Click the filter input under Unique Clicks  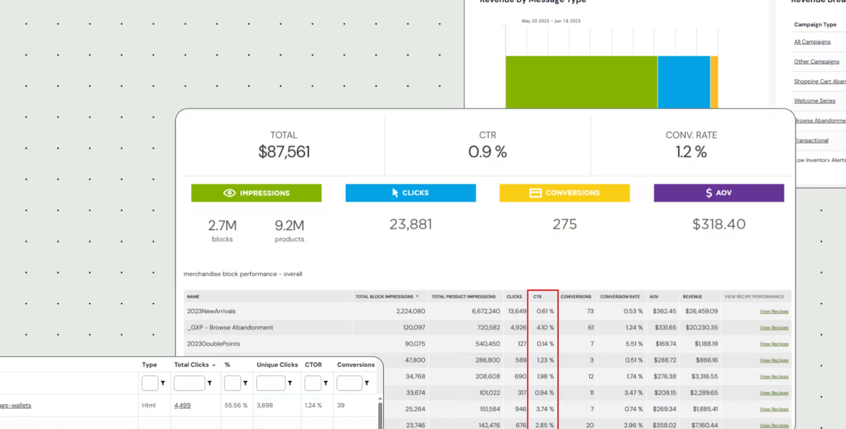[271, 383]
